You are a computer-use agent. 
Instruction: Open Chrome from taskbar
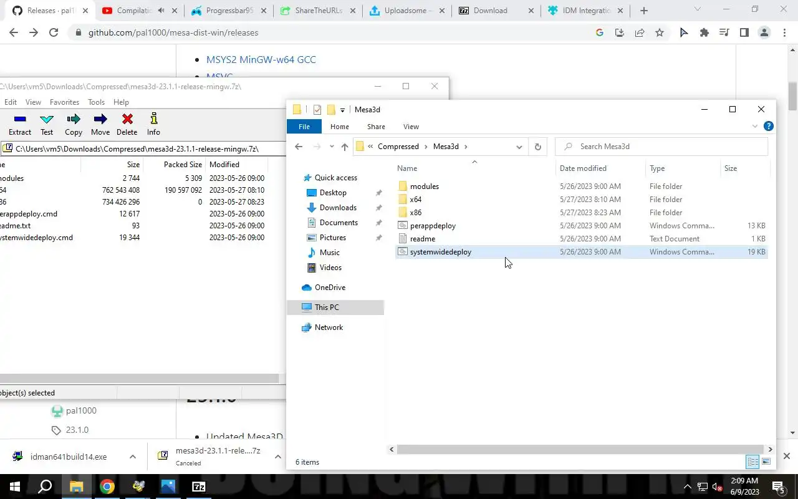click(x=107, y=487)
